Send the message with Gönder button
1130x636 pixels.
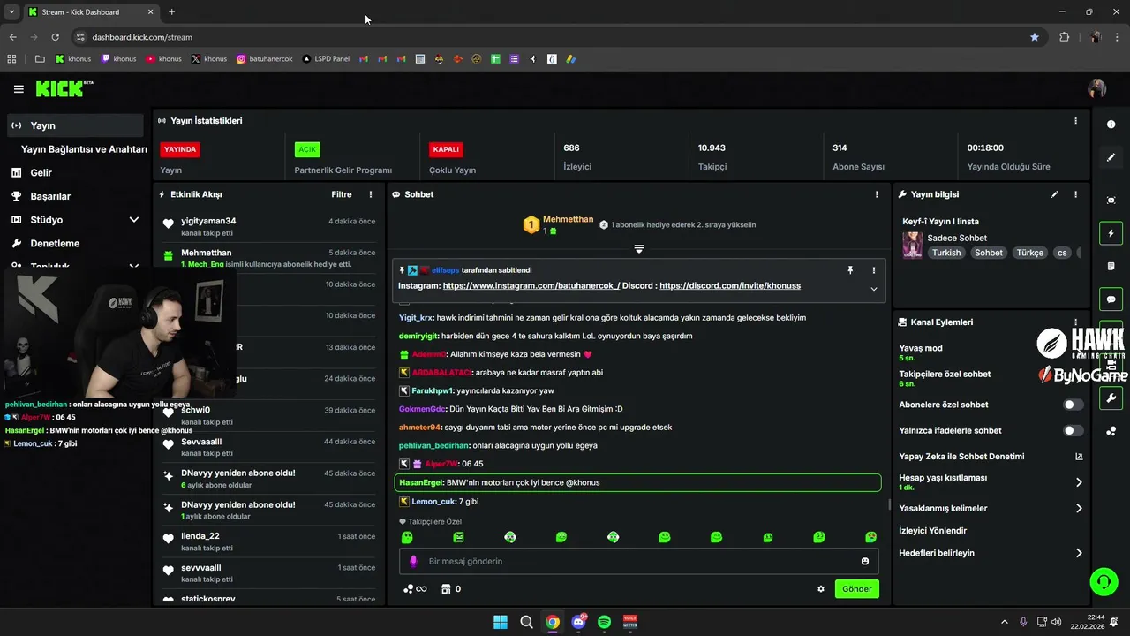pyautogui.click(x=856, y=589)
